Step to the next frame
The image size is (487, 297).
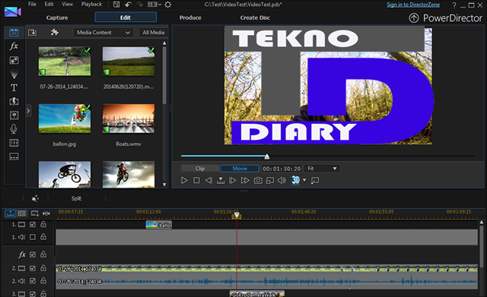pyautogui.click(x=232, y=181)
